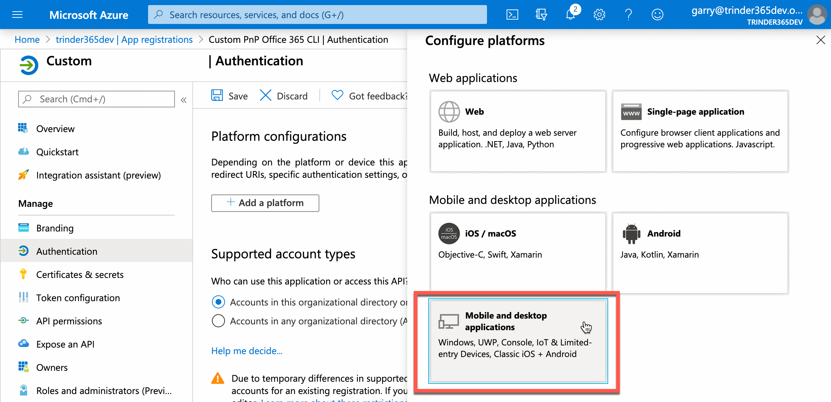This screenshot has height=402, width=831.
Task: Open the account avatar menu
Action: [817, 15]
